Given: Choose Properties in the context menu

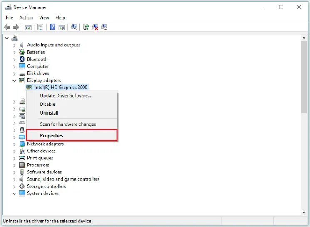Looking at the screenshot, I should pyautogui.click(x=72, y=135).
